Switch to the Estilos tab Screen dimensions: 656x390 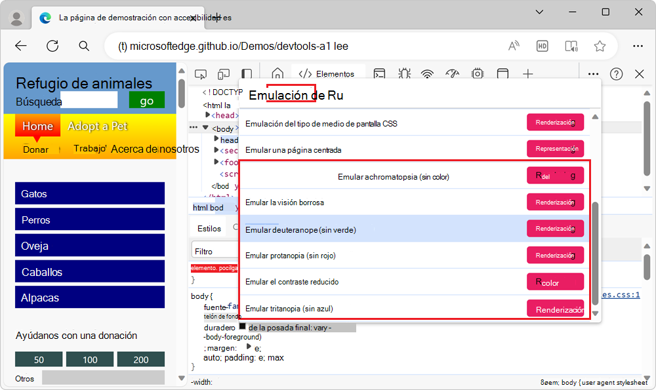click(x=209, y=229)
